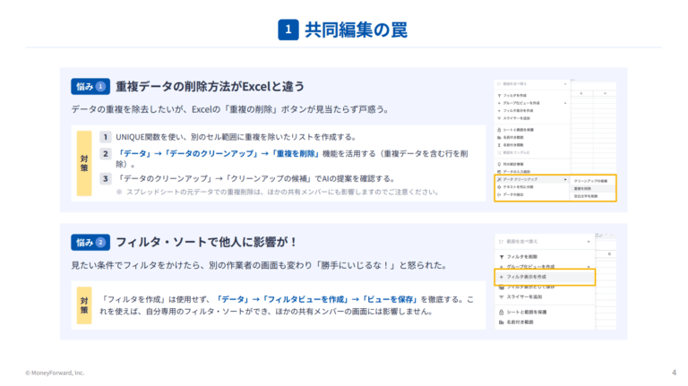Click the 名前付き範囲 icon in the 悩み2 menu
688x386 pixels.
502,322
